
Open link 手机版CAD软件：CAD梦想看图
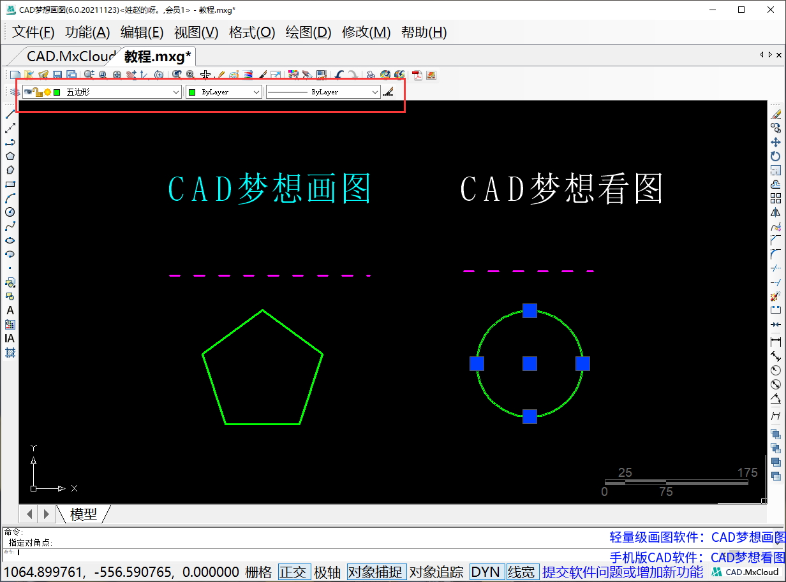click(697, 557)
